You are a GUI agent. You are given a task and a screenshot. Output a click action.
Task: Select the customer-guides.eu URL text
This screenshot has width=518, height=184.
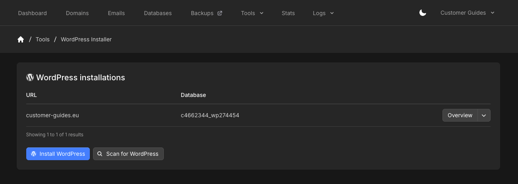tap(52, 115)
